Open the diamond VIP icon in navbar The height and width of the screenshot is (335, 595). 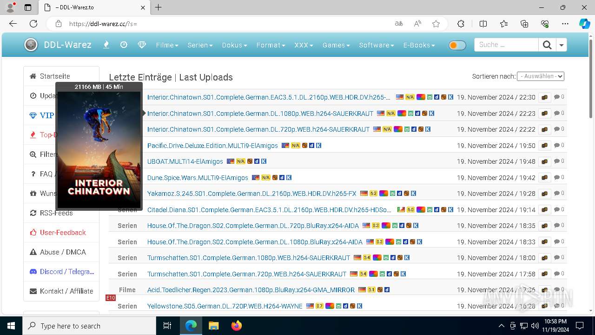(142, 45)
